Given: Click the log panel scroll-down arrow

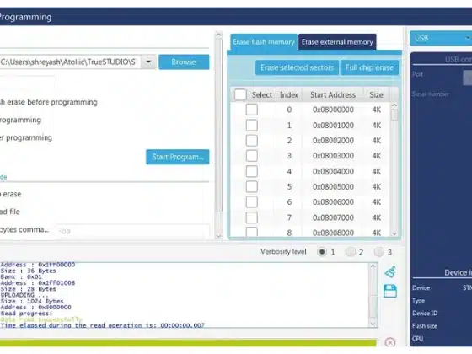Looking at the screenshot, I should tap(373, 324).
